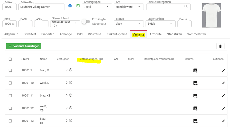The image size is (230, 127).
Task: Click the SKU cell 10001.11
Action: [x=28, y=95]
